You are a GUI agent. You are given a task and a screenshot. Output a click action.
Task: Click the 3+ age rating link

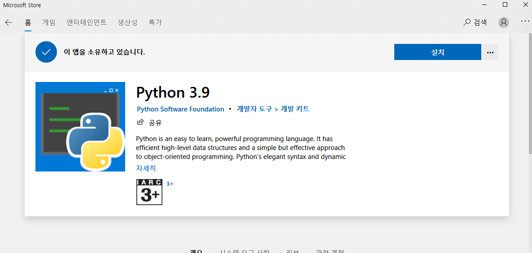[170, 184]
